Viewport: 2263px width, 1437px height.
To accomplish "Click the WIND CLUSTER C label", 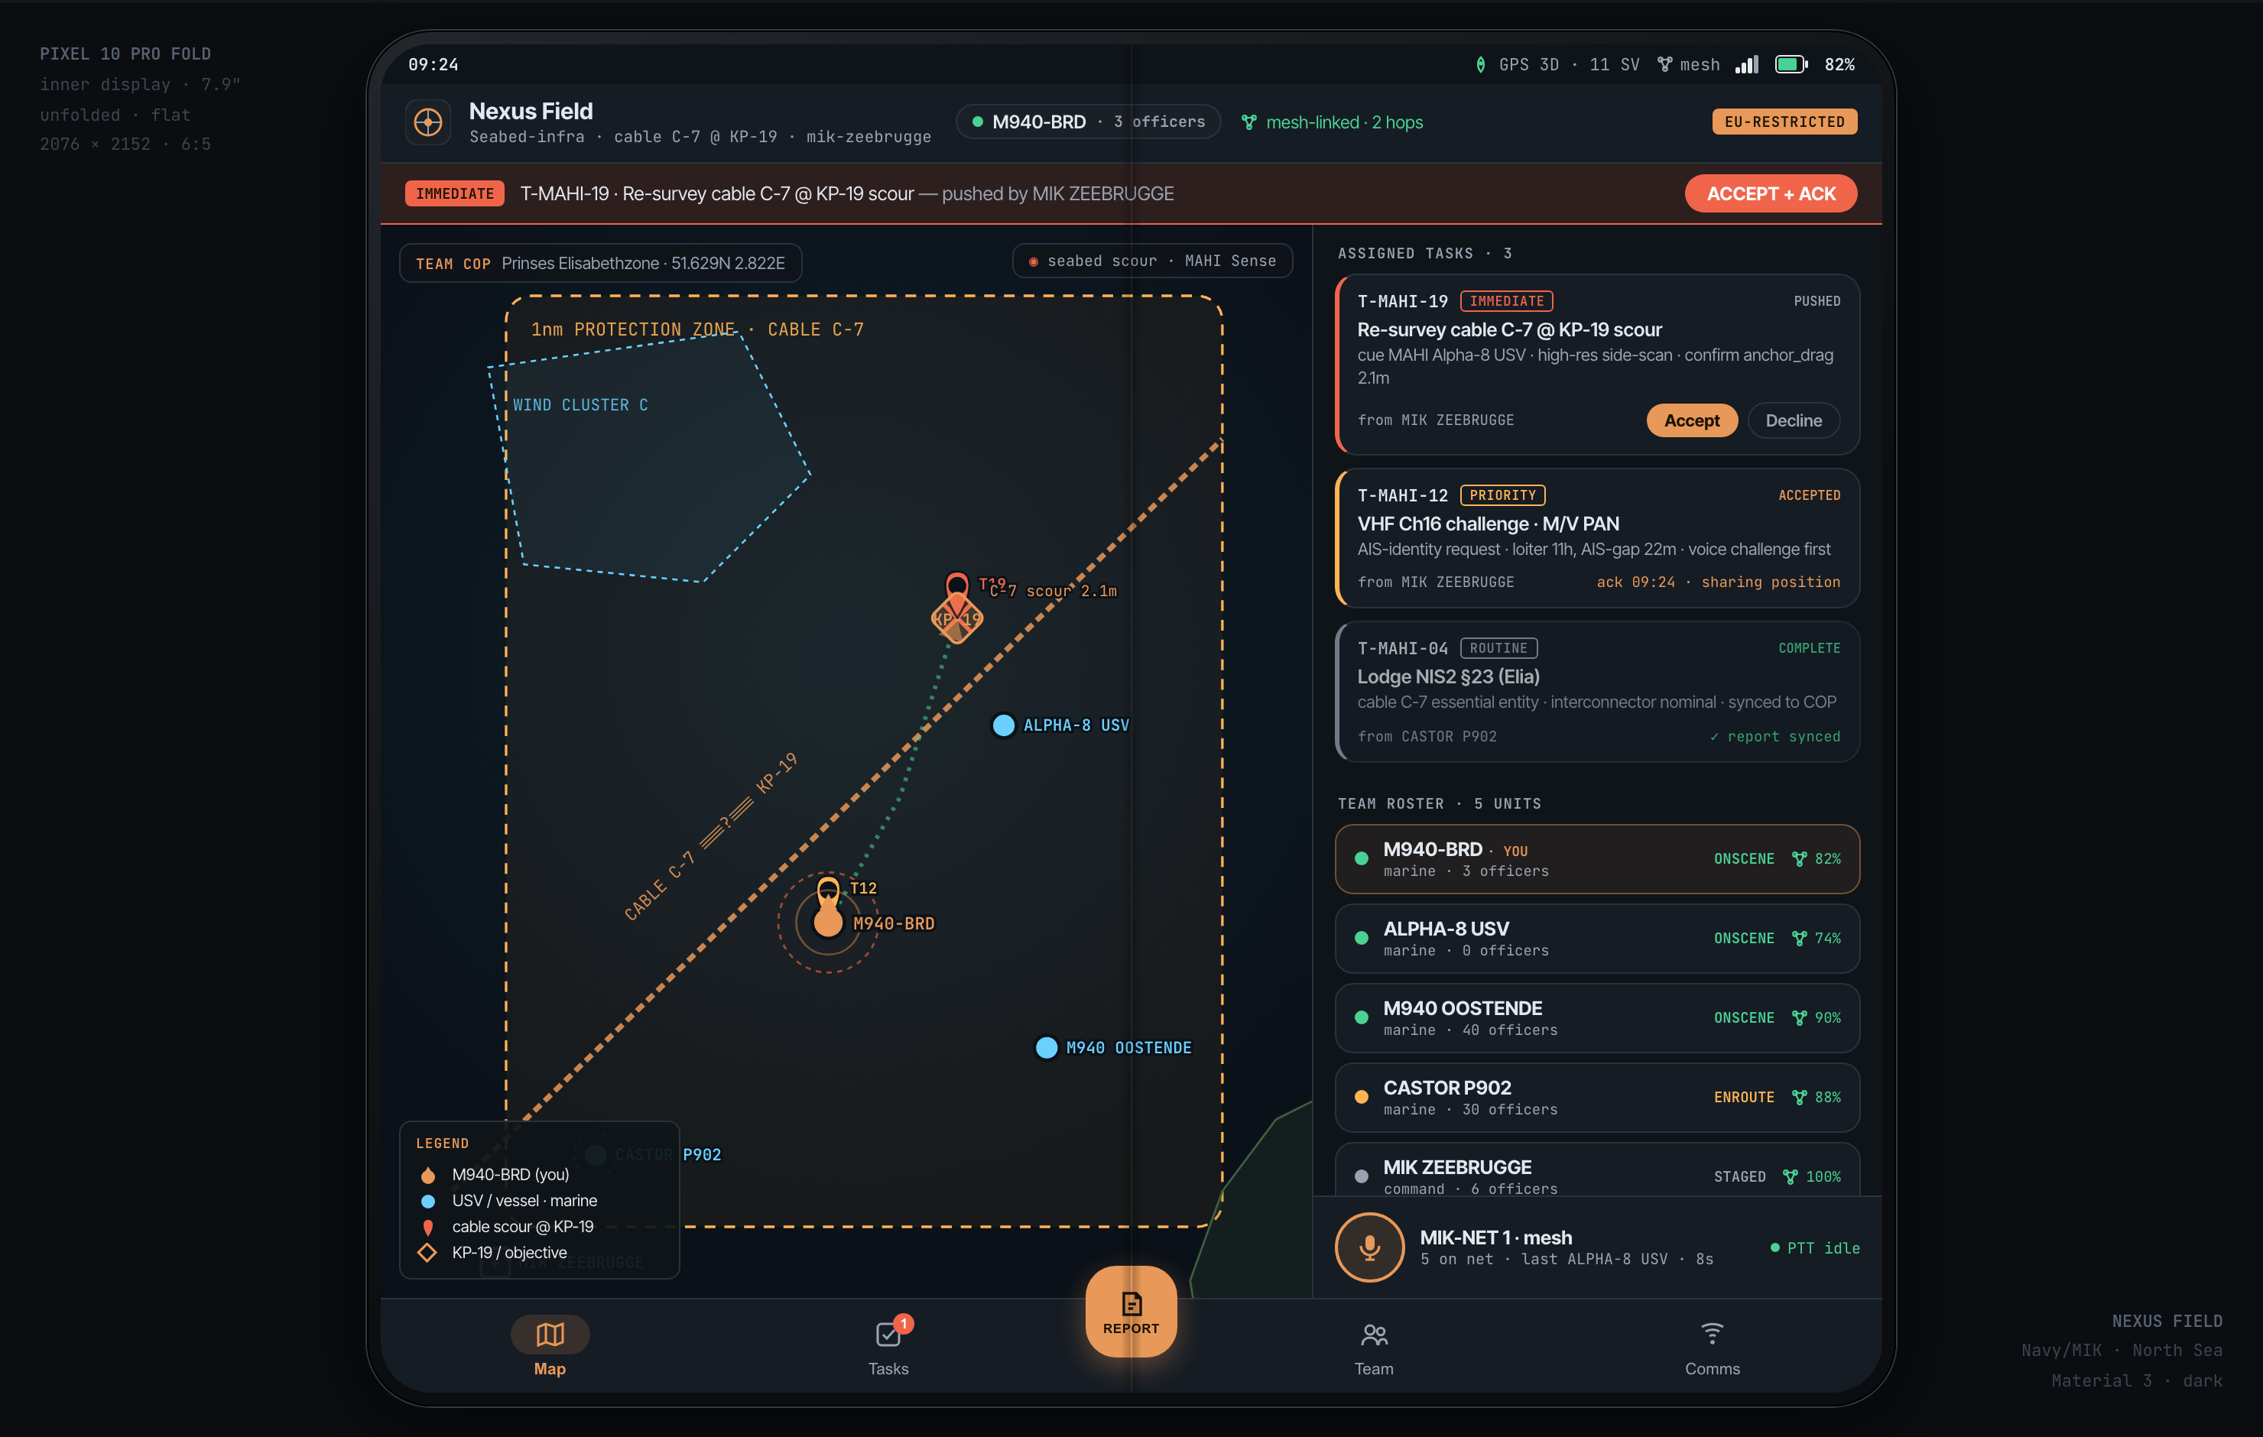I will pos(580,405).
